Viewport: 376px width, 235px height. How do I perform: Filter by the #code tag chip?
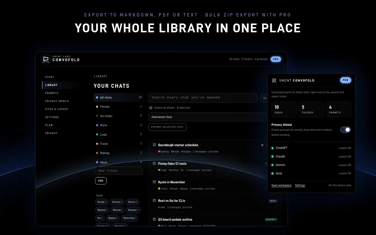102,202
